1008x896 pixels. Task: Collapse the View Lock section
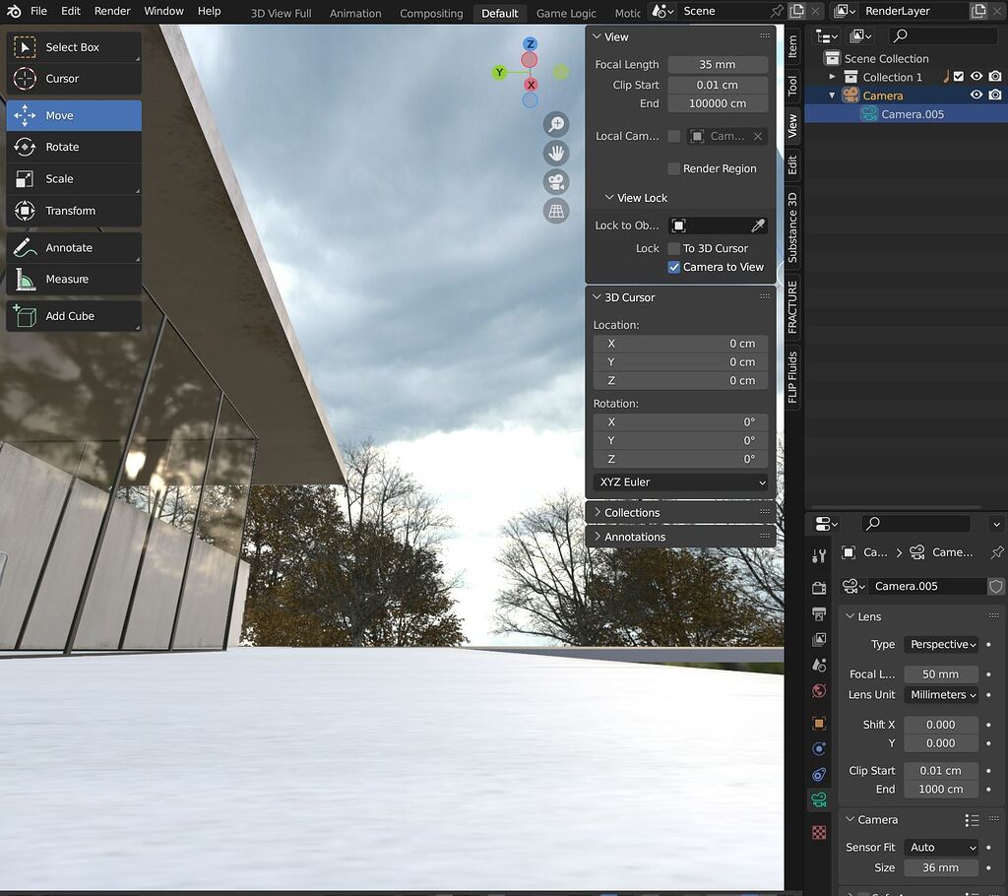click(637, 198)
